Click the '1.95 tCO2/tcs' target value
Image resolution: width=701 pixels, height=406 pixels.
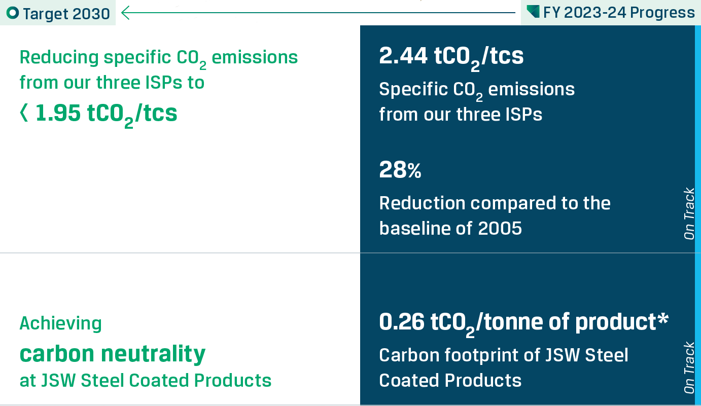107,114
